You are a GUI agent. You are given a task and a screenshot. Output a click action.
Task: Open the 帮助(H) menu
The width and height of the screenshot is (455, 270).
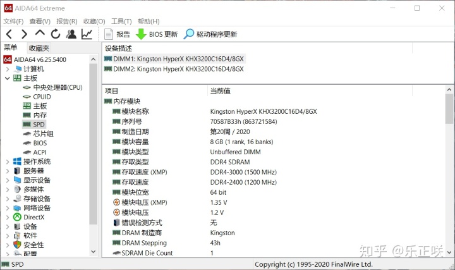pyautogui.click(x=149, y=21)
